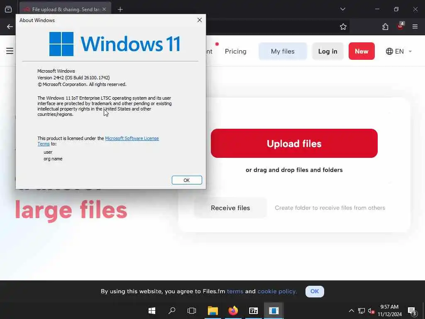This screenshot has height=319, width=425.
Task: Open the Files.fm terms link
Action: click(235, 291)
